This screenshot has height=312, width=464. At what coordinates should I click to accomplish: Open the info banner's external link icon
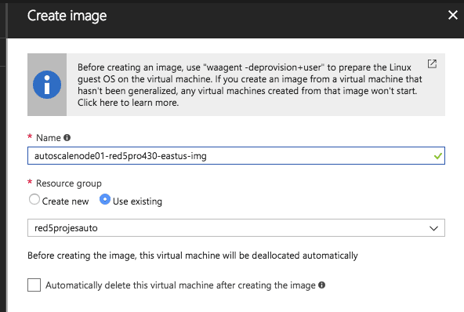pos(432,63)
